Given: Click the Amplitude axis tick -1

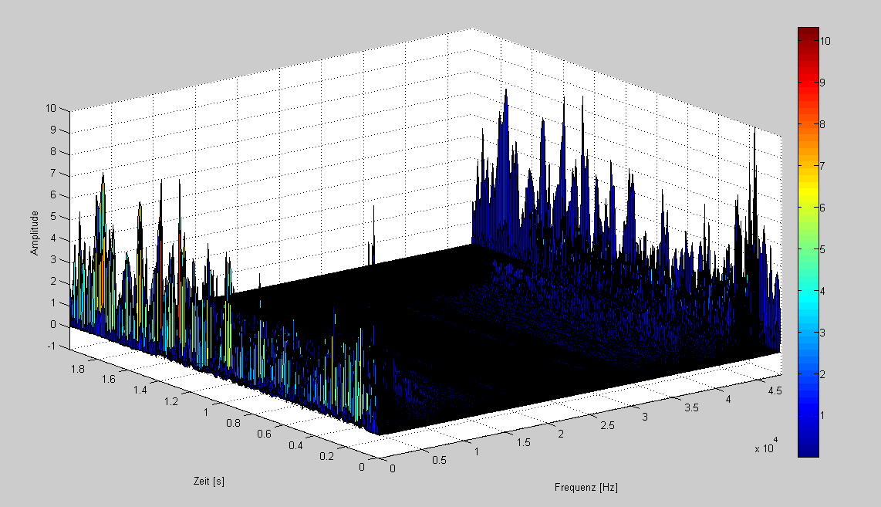Looking at the screenshot, I should click(x=51, y=346).
